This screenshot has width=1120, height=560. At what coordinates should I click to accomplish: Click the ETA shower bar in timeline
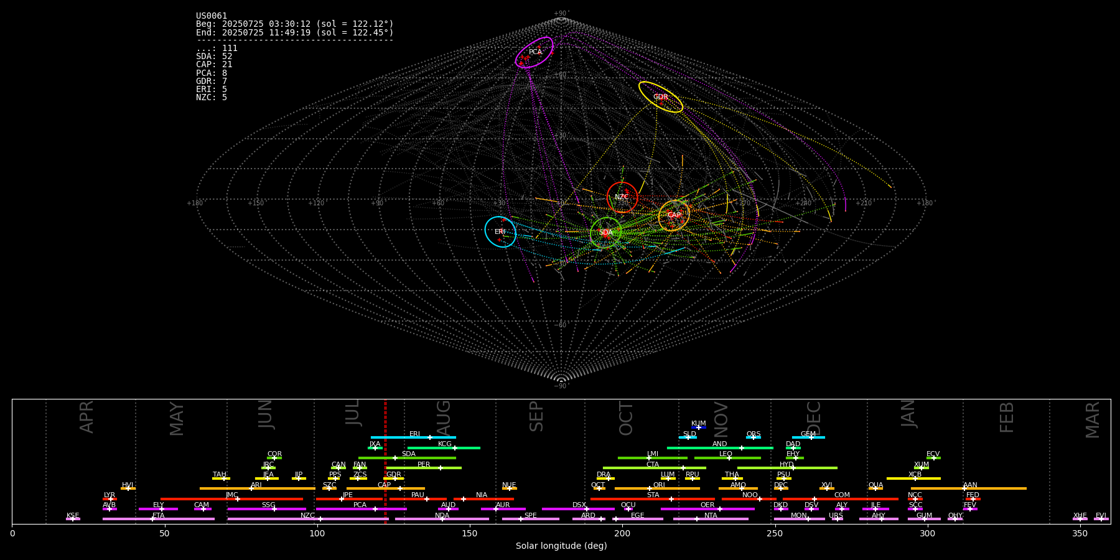[159, 519]
